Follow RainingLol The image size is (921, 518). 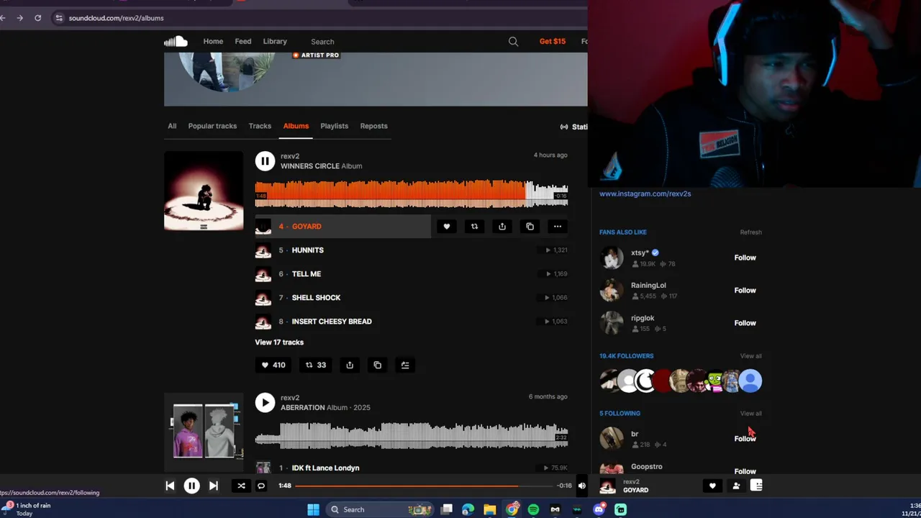click(745, 291)
